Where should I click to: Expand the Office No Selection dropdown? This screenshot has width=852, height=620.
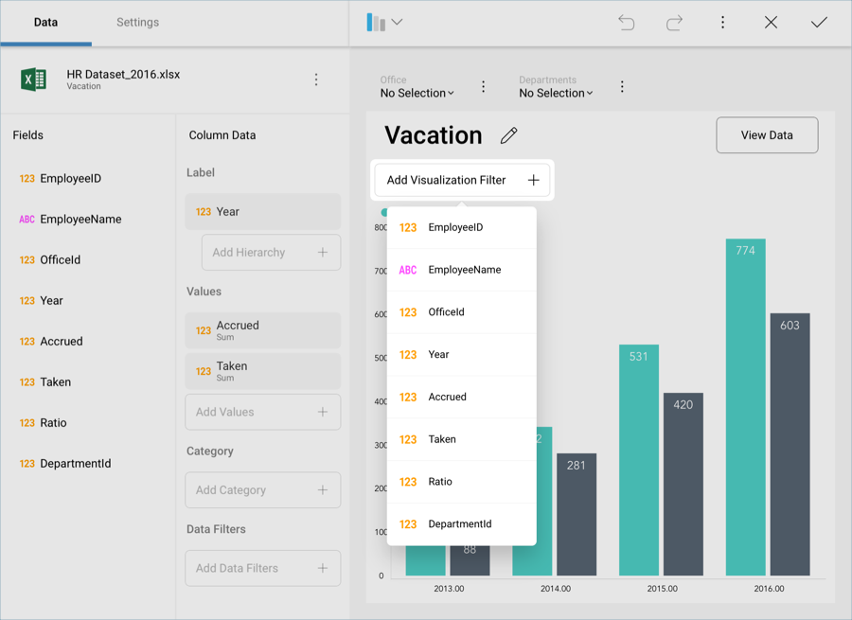click(x=417, y=93)
